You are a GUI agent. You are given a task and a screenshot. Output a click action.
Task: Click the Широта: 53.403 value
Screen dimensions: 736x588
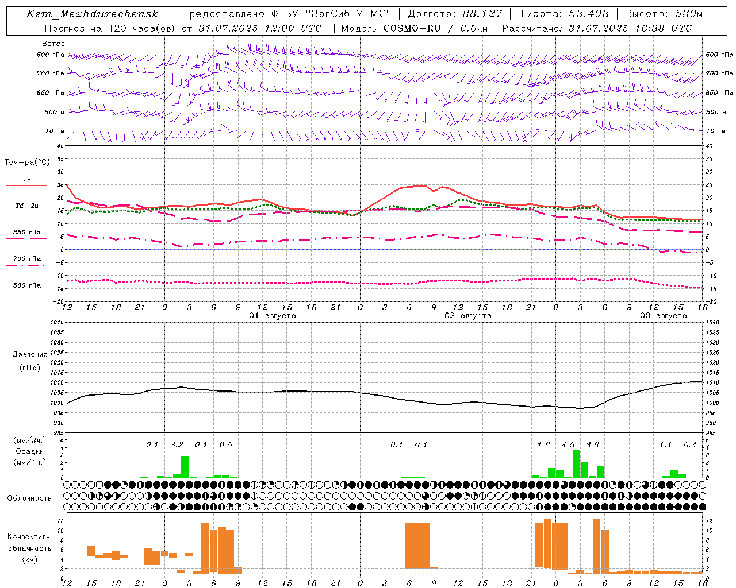click(563, 14)
